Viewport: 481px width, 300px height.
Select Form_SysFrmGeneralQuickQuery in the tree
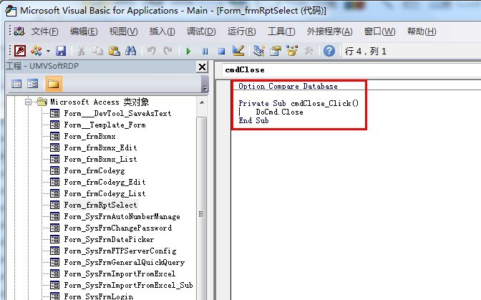[x=125, y=262]
